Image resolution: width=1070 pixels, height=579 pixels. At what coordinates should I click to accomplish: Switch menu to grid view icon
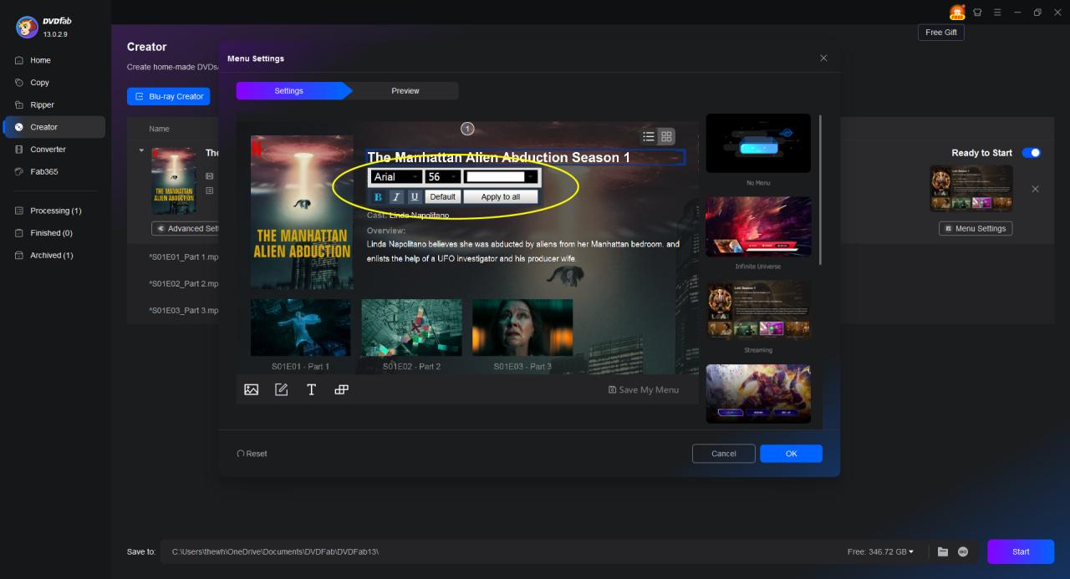point(666,137)
